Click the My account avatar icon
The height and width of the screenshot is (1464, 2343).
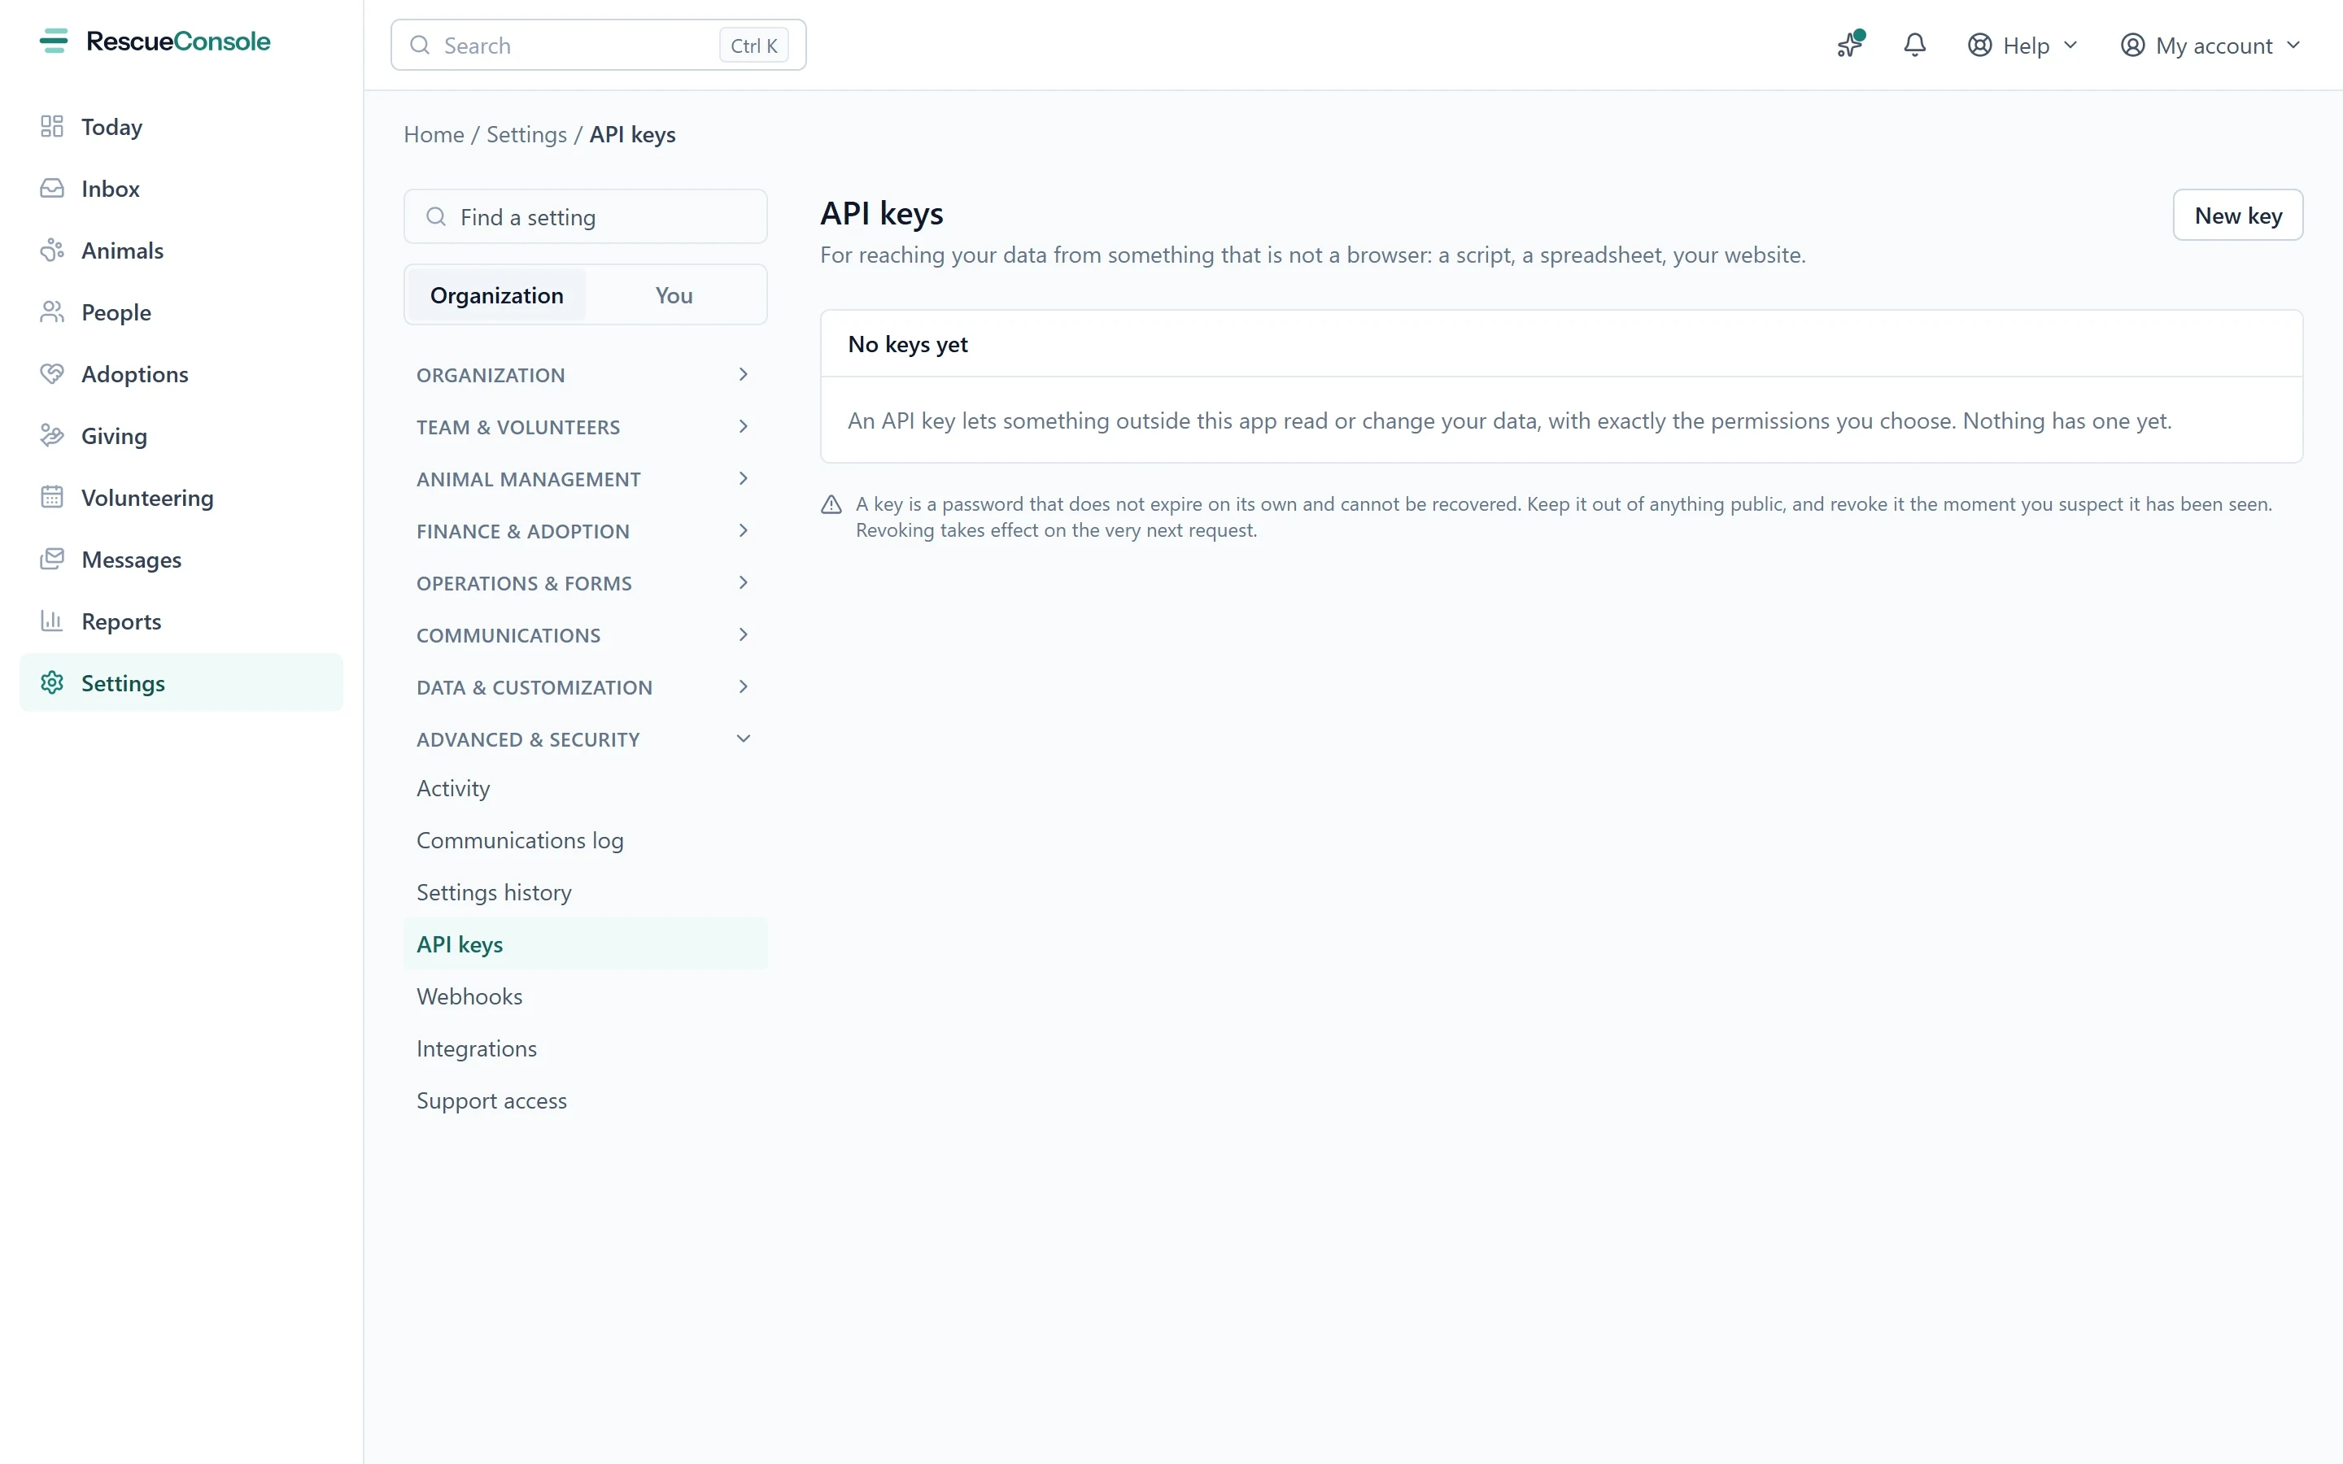click(2133, 46)
